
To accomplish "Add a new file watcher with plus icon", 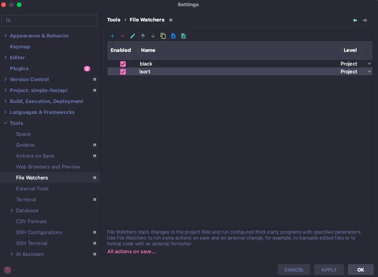I will coord(112,36).
